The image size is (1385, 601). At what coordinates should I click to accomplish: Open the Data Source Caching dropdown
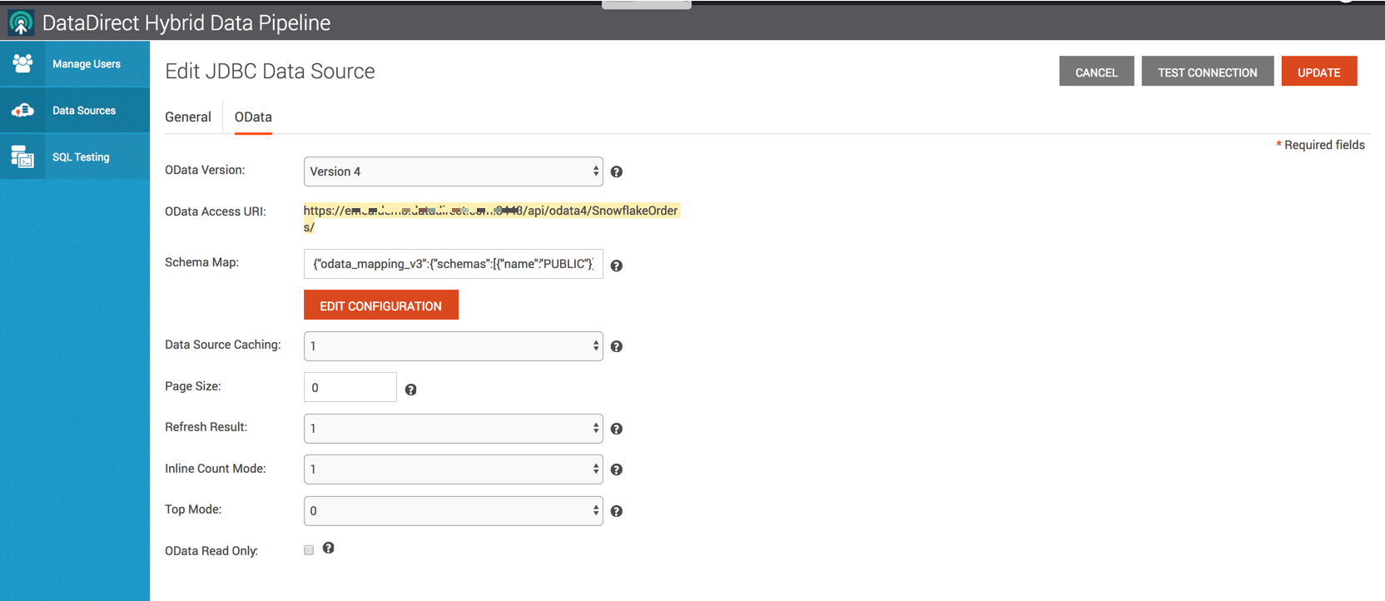pyautogui.click(x=453, y=346)
